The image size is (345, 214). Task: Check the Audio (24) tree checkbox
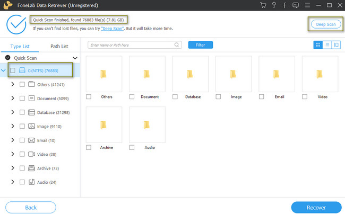(22, 182)
